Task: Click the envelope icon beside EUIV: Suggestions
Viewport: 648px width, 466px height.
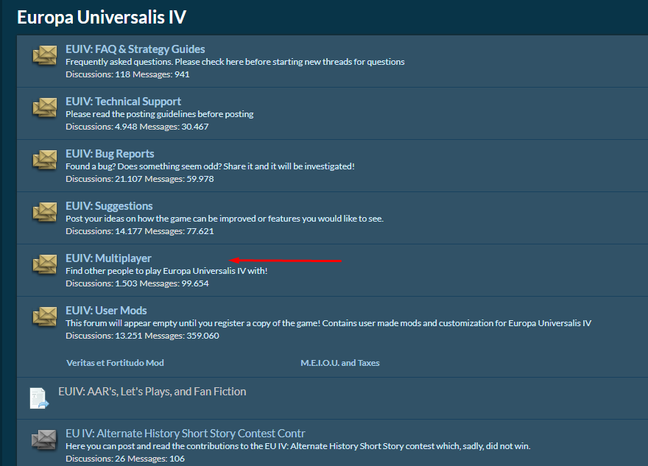Action: 45,213
